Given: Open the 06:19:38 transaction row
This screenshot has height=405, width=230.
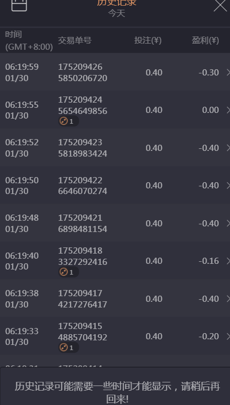Looking at the screenshot, I should (x=115, y=299).
